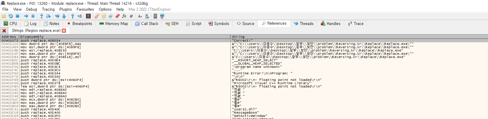Click the Comments toolbar icon
This screenshot has height=119, width=488.
tap(104, 16)
